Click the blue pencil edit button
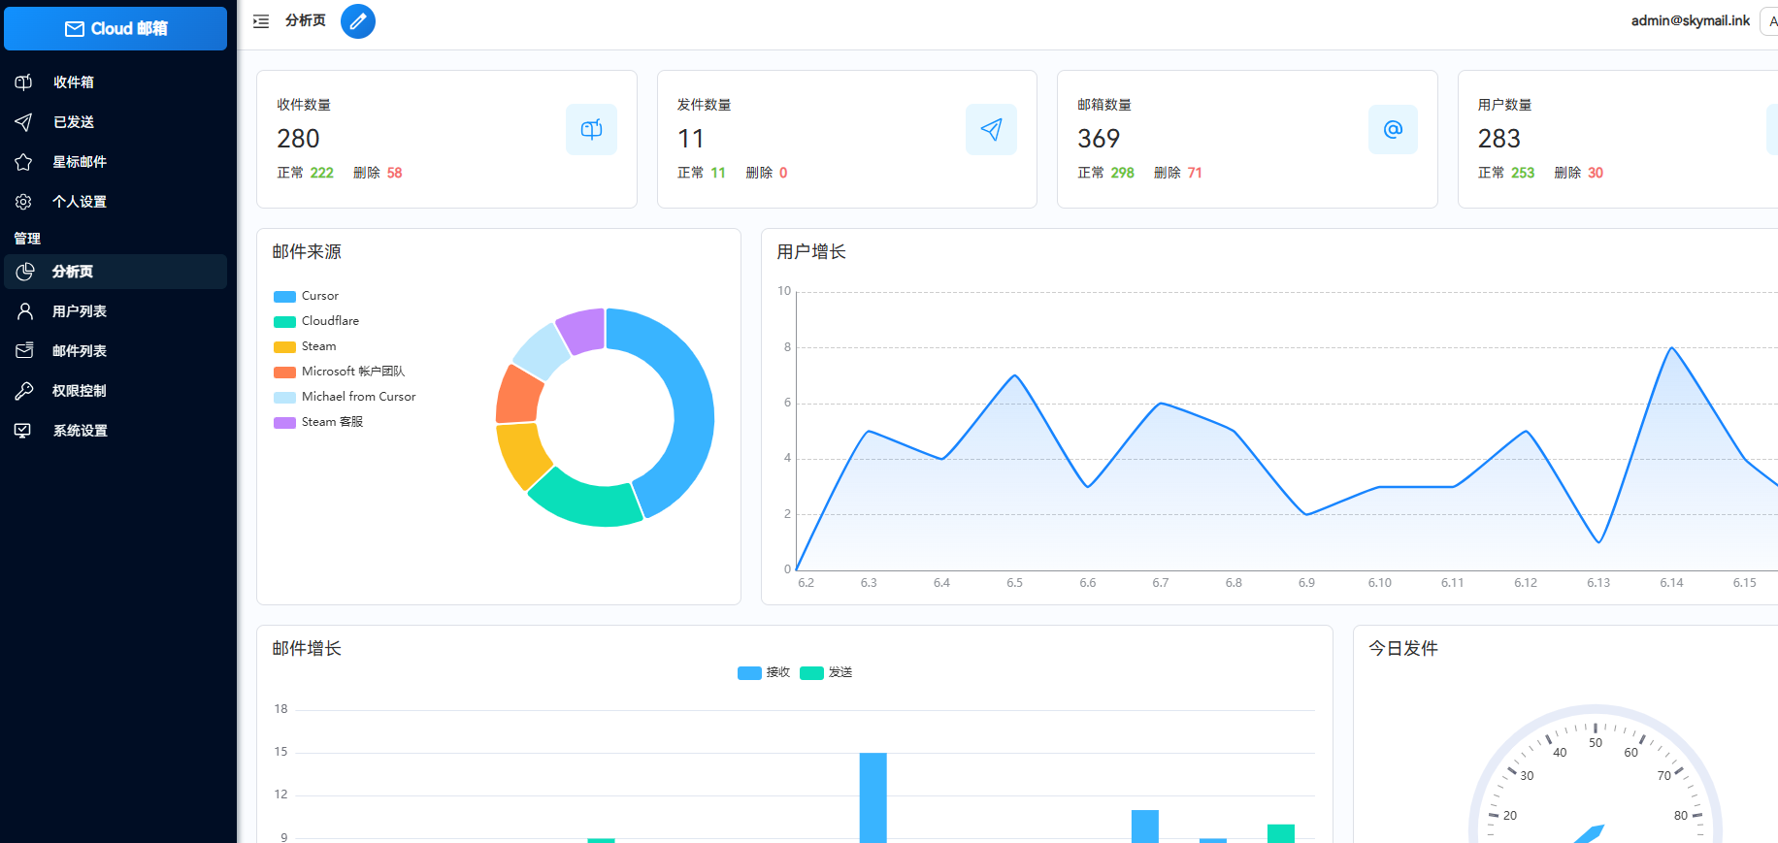Viewport: 1778px width, 843px height. [357, 21]
